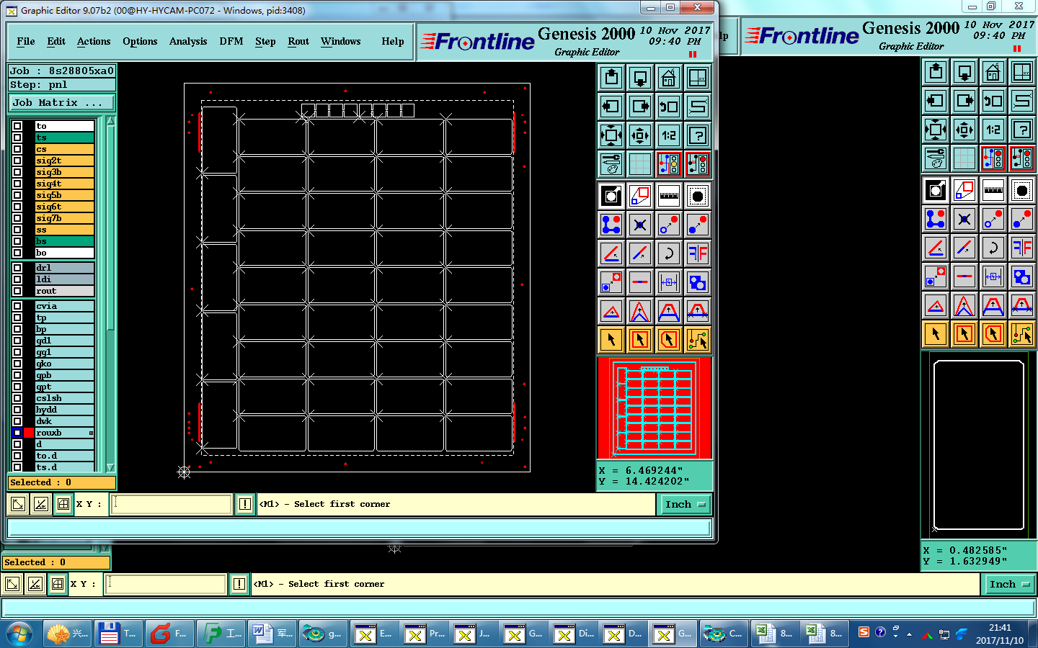Toggle the checkbox for layer drl

click(17, 268)
